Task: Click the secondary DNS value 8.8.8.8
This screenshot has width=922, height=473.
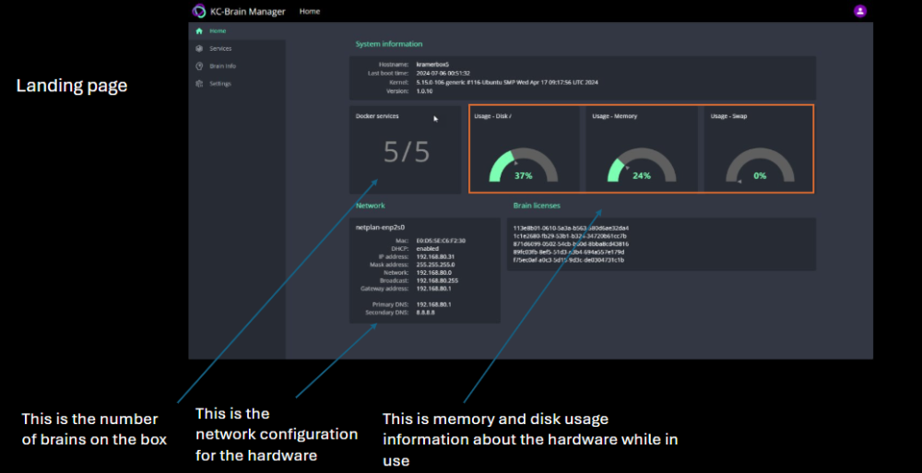Action: 426,313
